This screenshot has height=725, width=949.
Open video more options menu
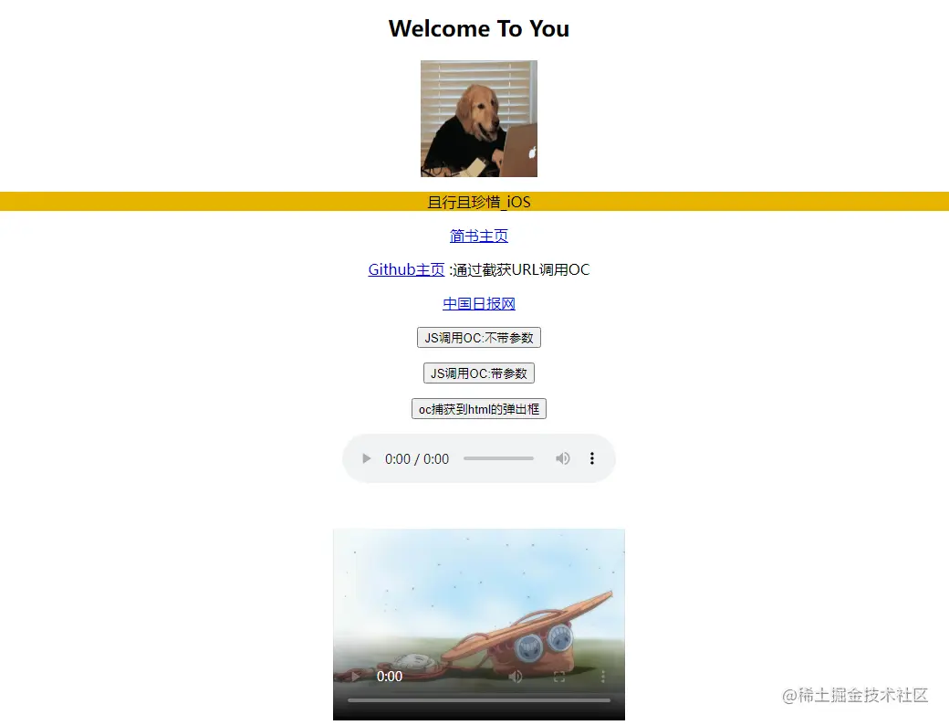603,677
